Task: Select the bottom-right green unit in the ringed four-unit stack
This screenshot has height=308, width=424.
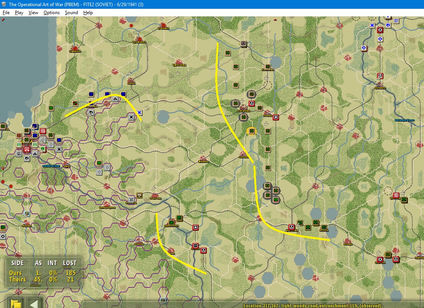Action: point(276,200)
